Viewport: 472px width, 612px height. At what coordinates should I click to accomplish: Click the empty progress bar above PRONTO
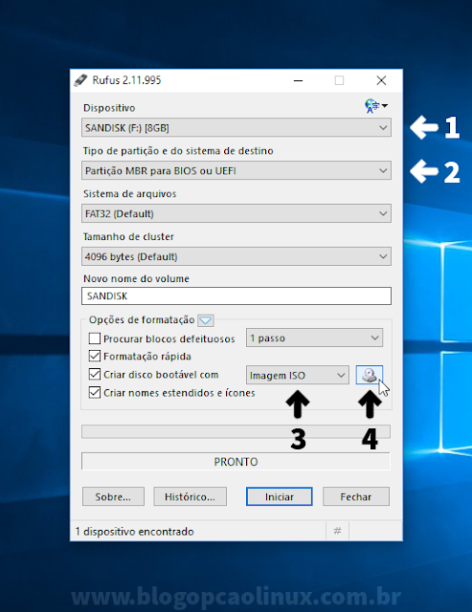pyautogui.click(x=236, y=431)
